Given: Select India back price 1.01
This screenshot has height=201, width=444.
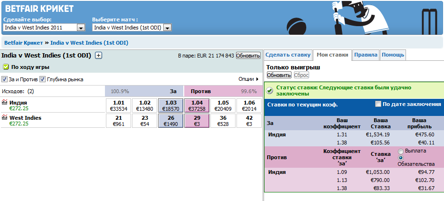Looking at the screenshot, I should pyautogui.click(x=118, y=105).
